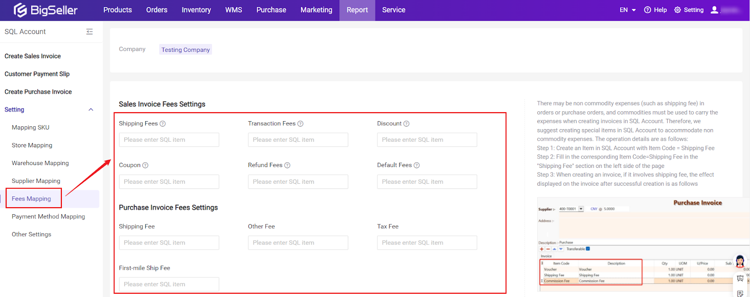
Task: Click the Other Fee SQL item field
Action: click(298, 243)
